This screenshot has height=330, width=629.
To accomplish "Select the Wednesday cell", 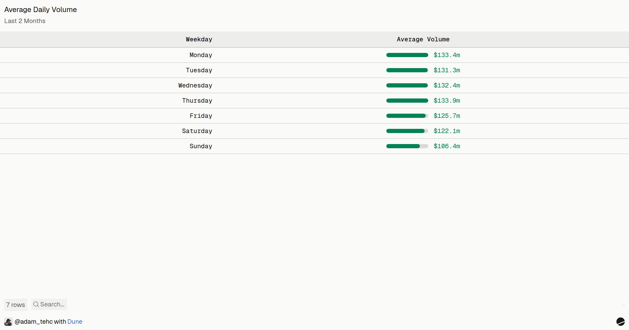I will [195, 85].
